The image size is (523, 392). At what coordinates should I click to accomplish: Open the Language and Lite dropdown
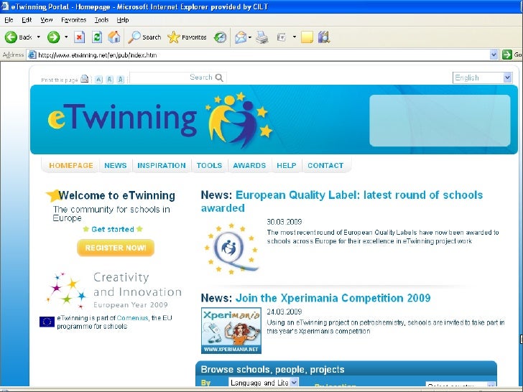click(263, 383)
